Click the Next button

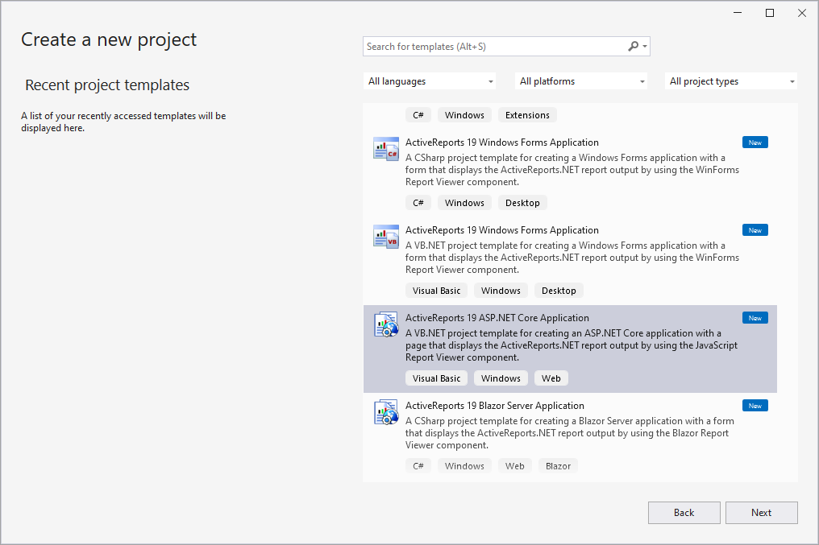click(x=761, y=513)
